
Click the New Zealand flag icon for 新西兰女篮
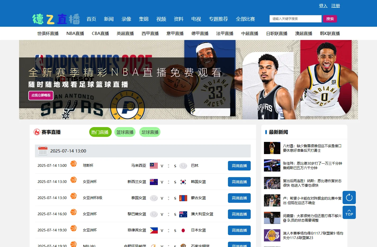(x=154, y=182)
